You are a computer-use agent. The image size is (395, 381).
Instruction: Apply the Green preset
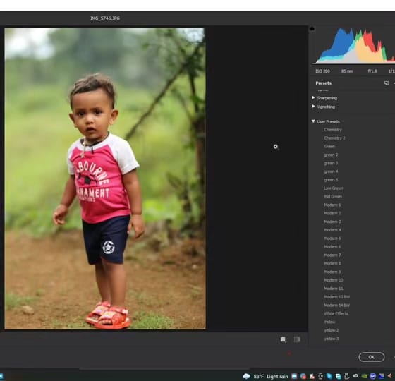(329, 147)
